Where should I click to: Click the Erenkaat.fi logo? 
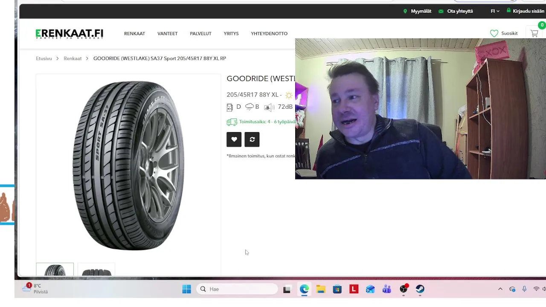[70, 34]
